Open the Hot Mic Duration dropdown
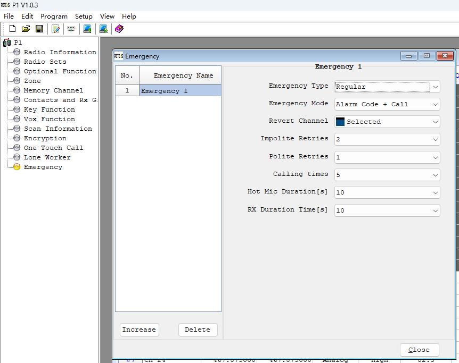This screenshot has width=459, height=363. (x=387, y=192)
